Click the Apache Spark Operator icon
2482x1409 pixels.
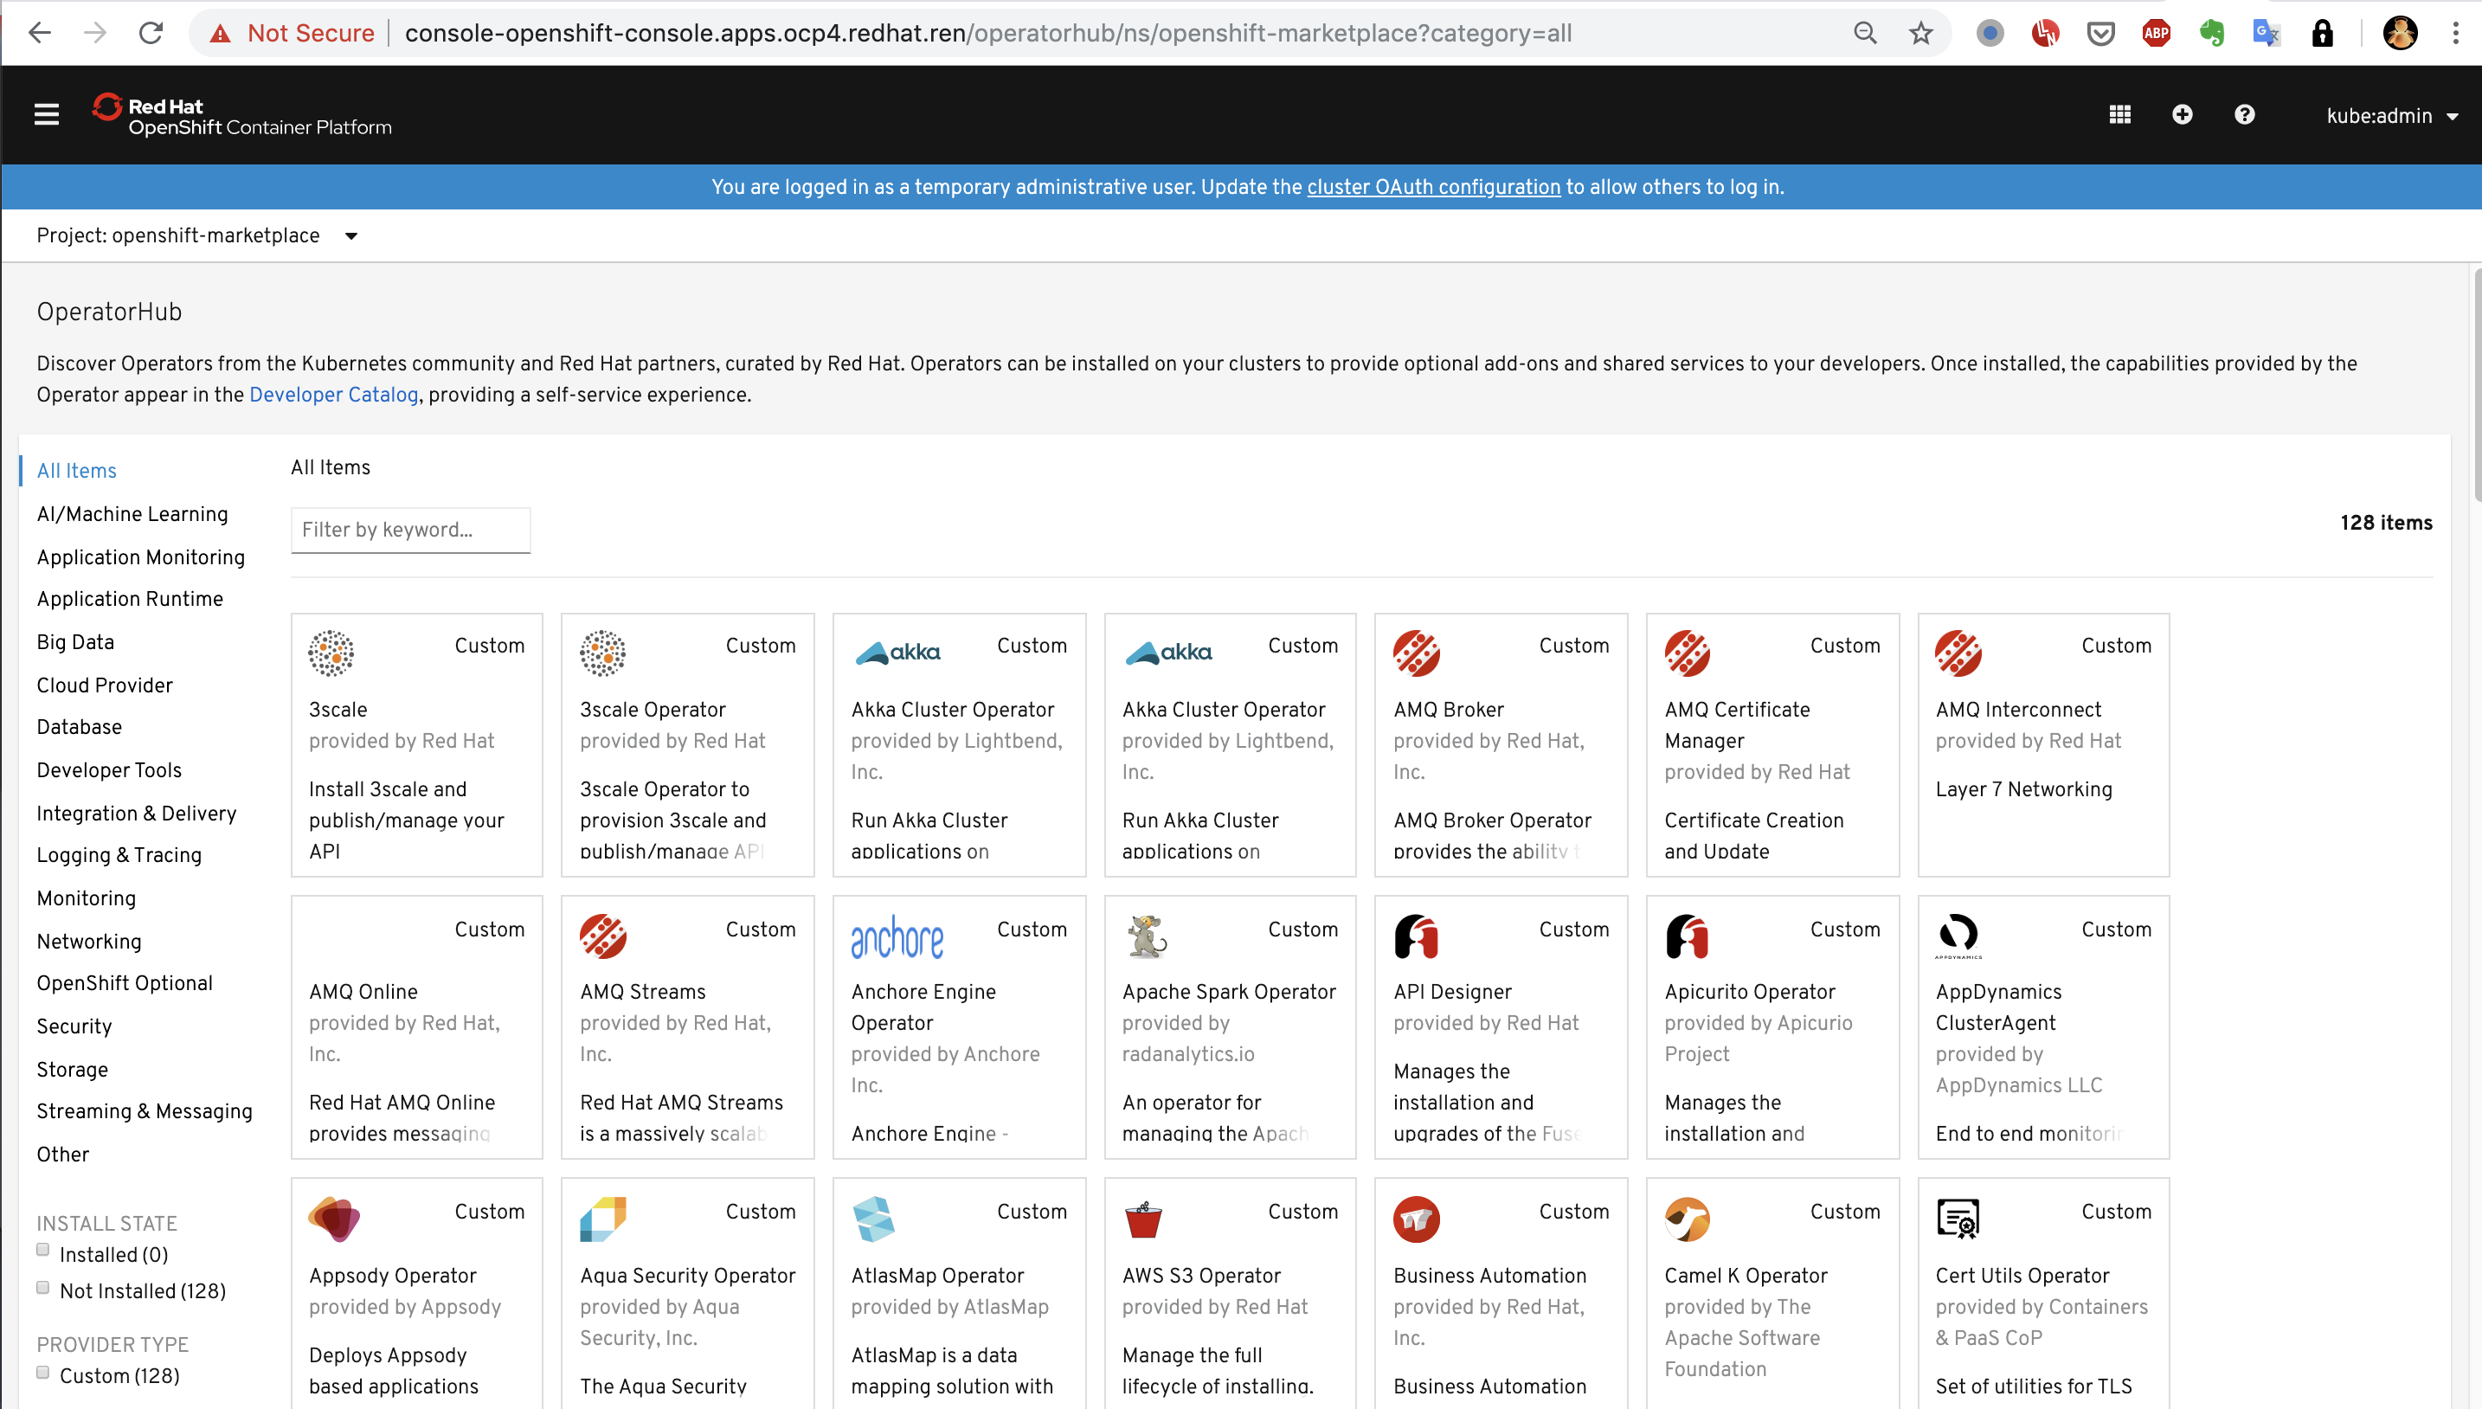(x=1146, y=936)
